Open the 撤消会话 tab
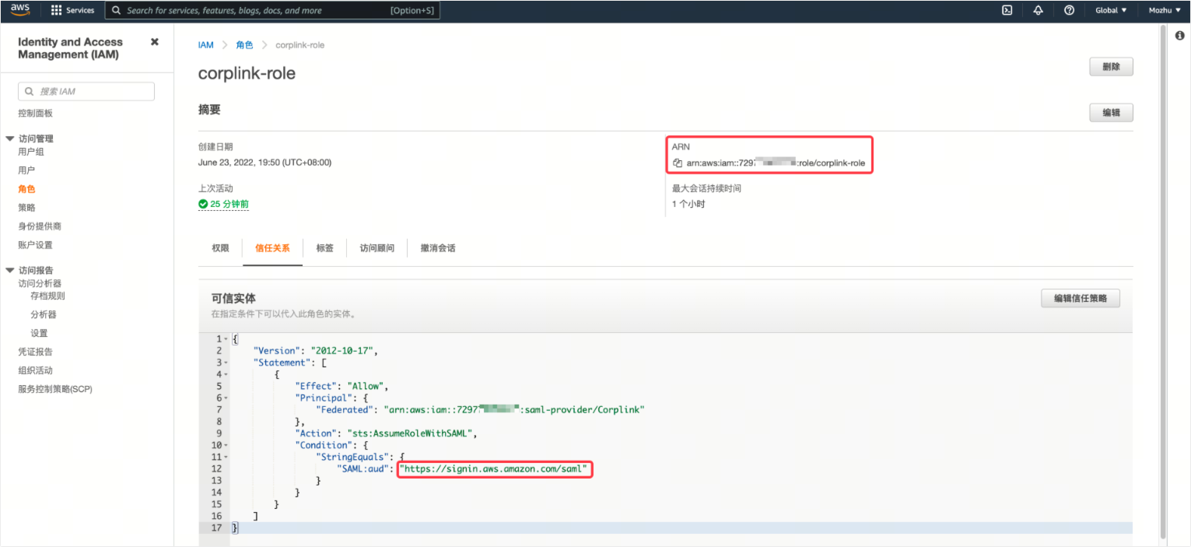 (438, 248)
